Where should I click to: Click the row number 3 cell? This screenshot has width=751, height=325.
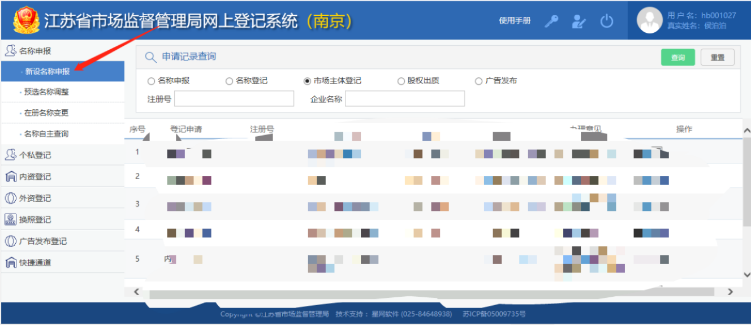(x=137, y=203)
